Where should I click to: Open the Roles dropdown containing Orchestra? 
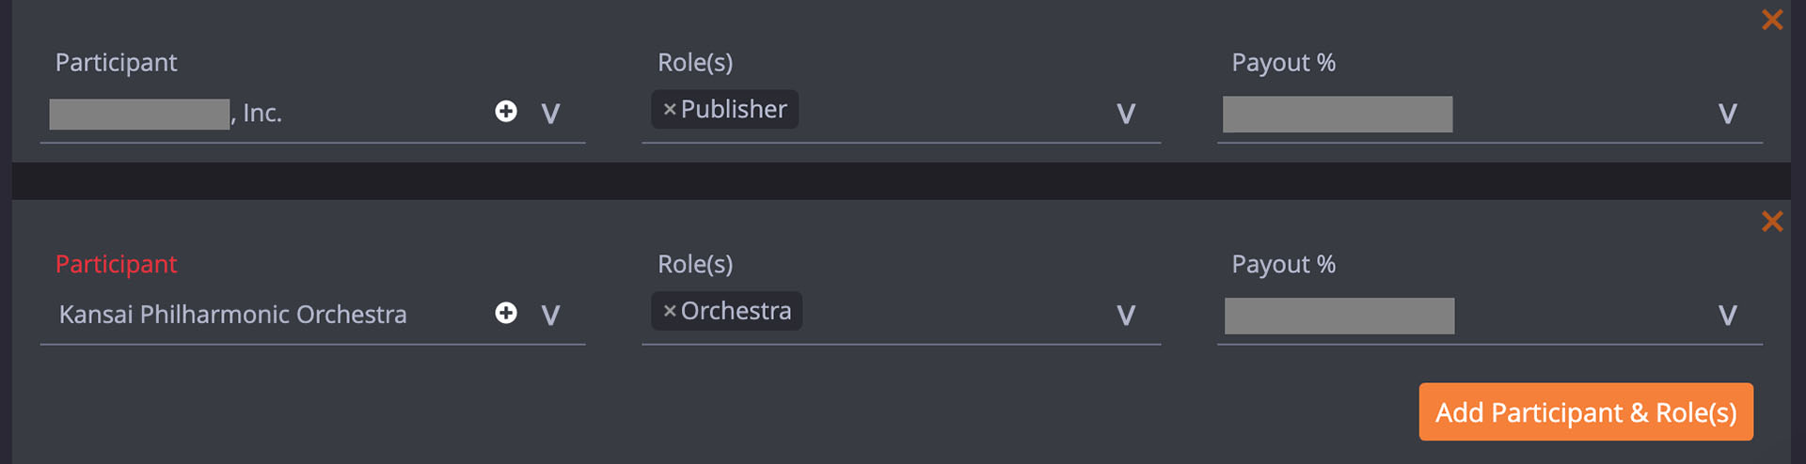click(1126, 315)
